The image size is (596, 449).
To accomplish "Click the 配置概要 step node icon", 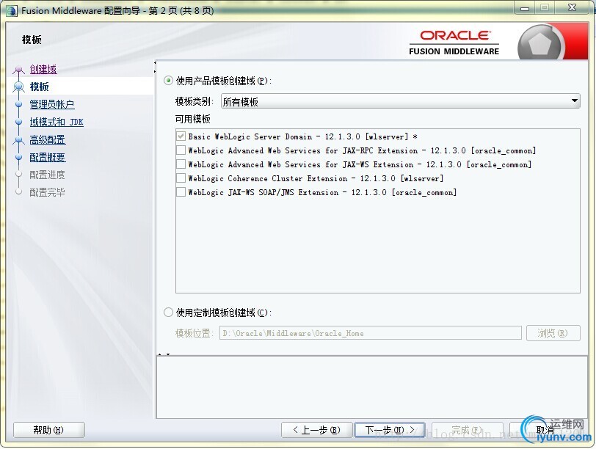I will [18, 157].
